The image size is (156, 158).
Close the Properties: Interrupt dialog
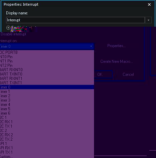(x=149, y=5)
